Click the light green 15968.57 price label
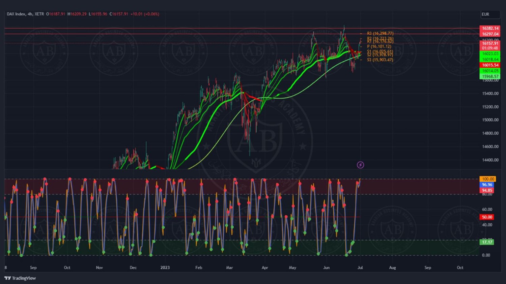Image resolution: width=506 pixels, height=284 pixels. [490, 76]
